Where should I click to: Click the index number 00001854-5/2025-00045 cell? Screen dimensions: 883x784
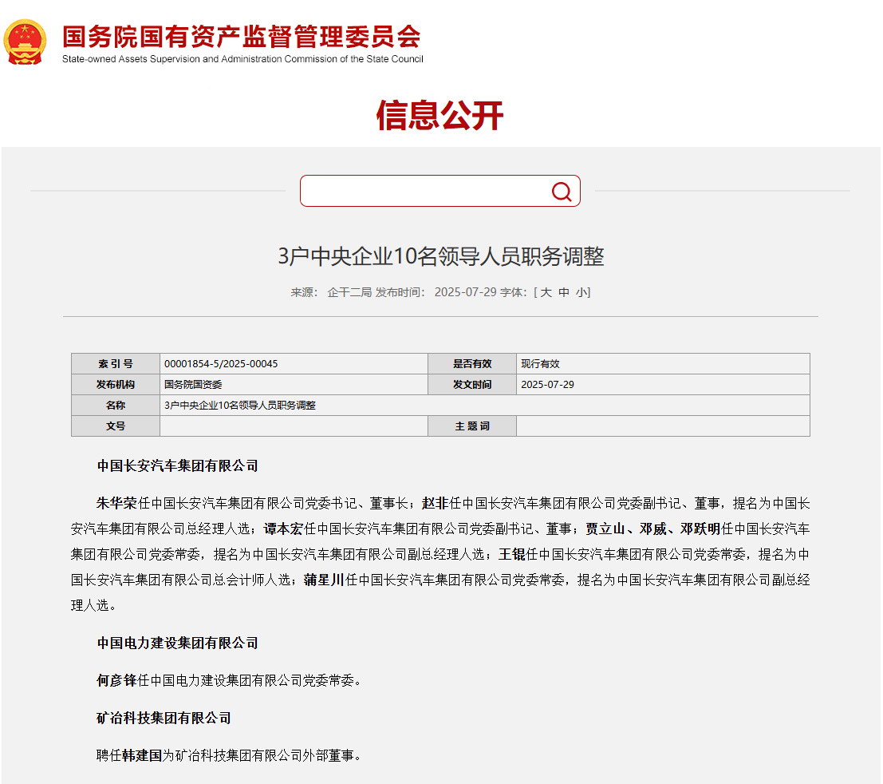[294, 363]
